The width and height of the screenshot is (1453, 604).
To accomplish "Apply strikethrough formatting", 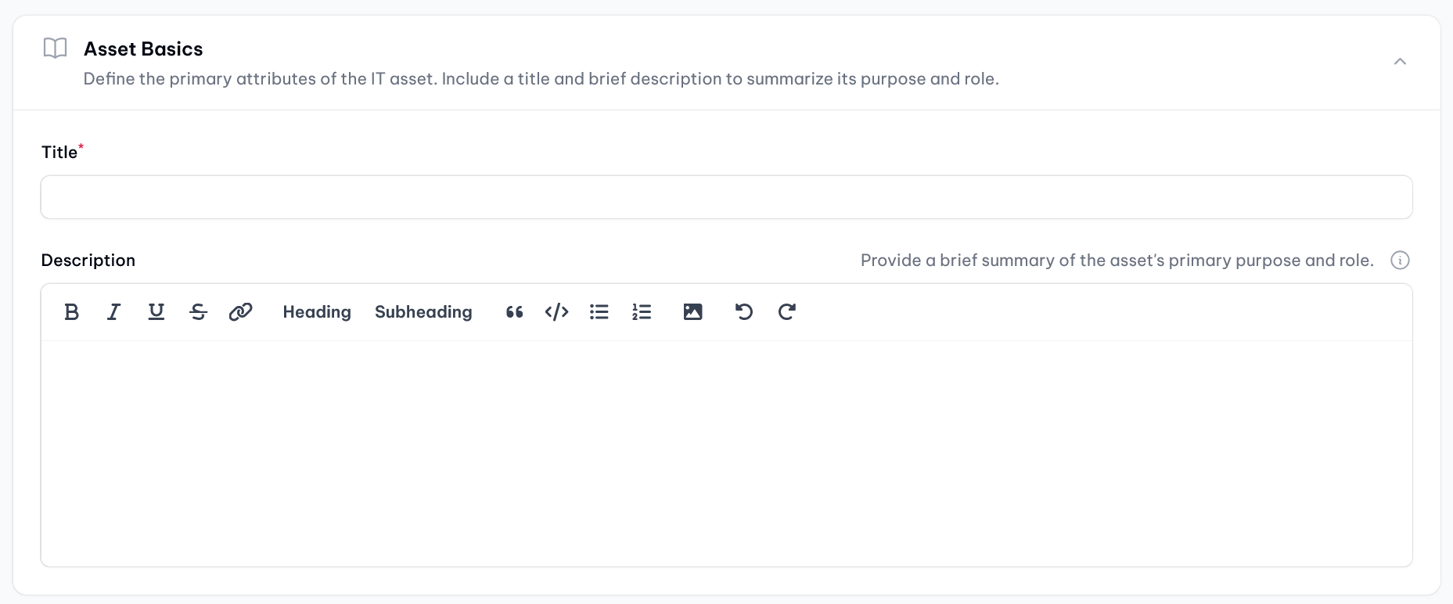I will coord(198,312).
